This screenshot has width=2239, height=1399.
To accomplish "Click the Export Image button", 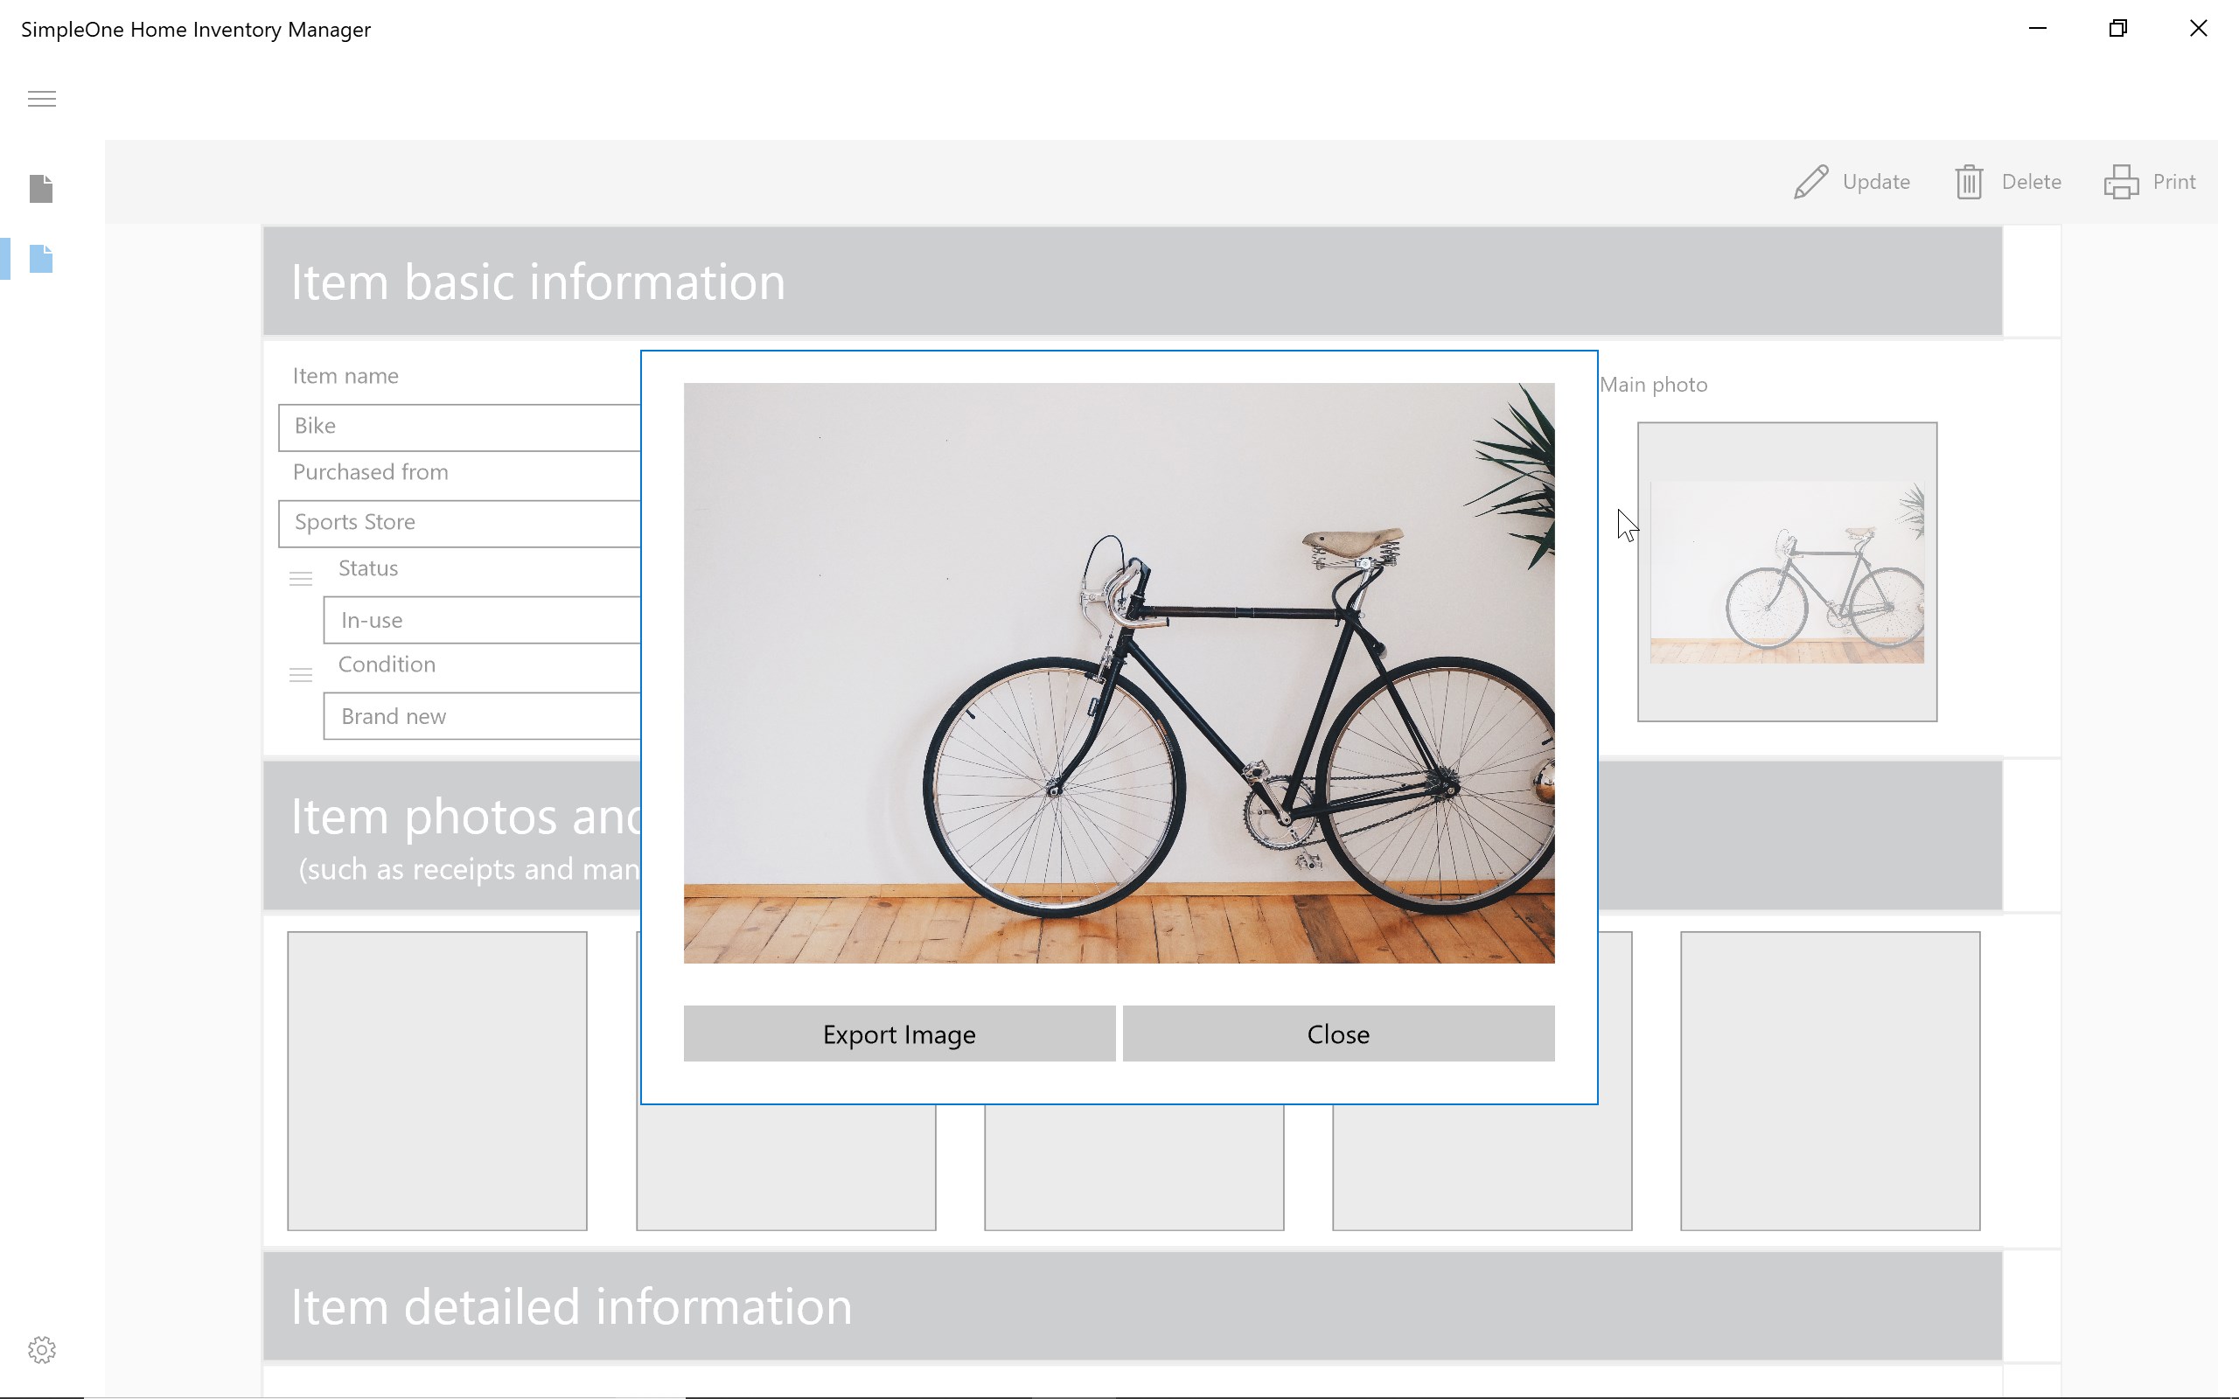I will 898,1034.
